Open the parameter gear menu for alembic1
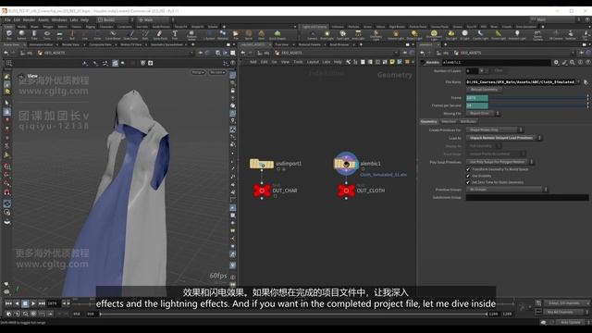The height and width of the screenshot is (333, 592). pyautogui.click(x=556, y=62)
